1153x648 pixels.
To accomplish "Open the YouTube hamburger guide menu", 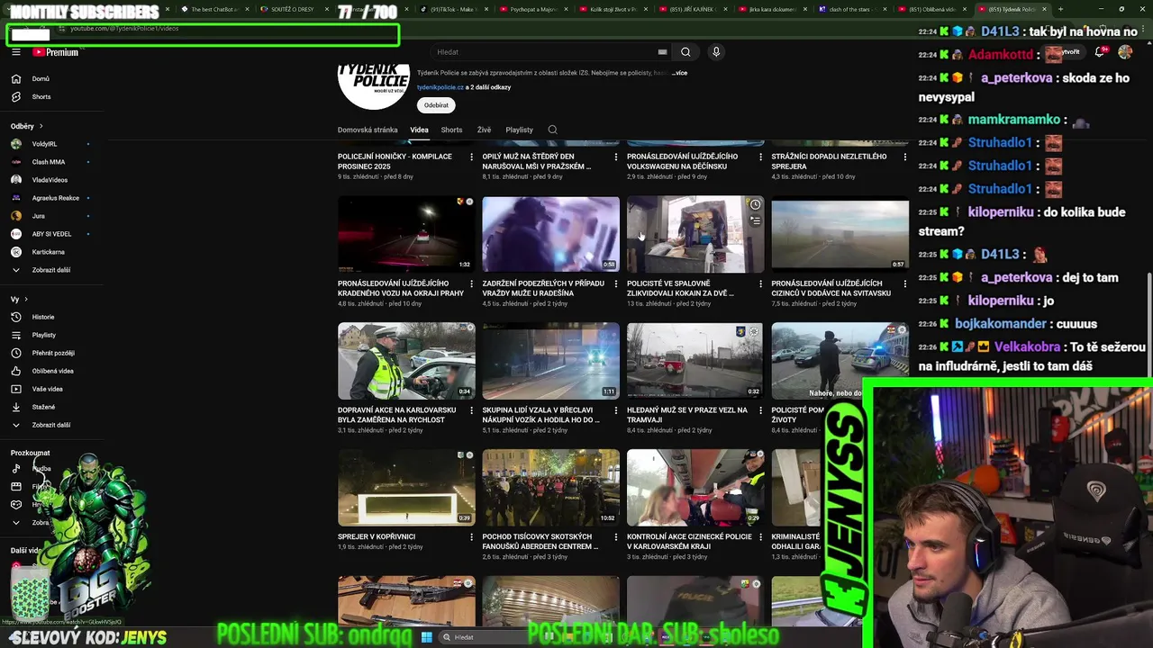I will (x=15, y=52).
